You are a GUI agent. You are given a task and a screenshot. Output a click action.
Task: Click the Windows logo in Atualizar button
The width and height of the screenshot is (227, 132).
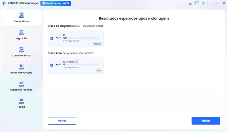[44, 3]
